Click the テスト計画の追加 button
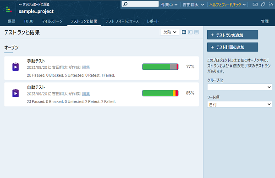 pos(232,47)
